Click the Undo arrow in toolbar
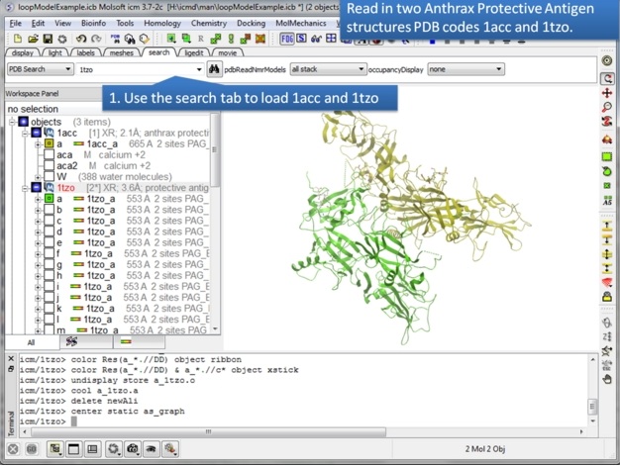Image resolution: width=620 pixels, height=466 pixels. [81, 39]
